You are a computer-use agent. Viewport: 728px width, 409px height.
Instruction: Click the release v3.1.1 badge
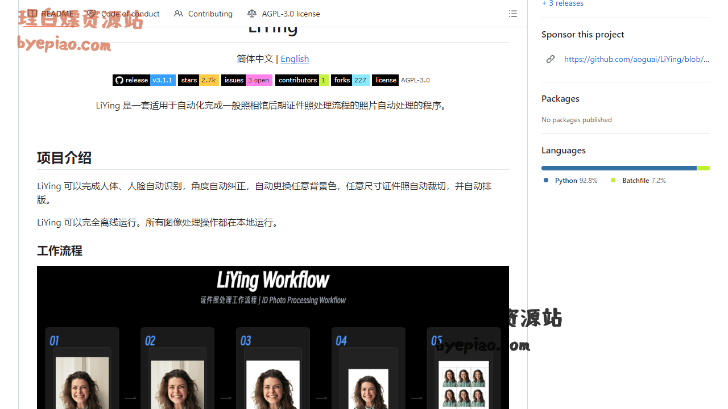(144, 80)
